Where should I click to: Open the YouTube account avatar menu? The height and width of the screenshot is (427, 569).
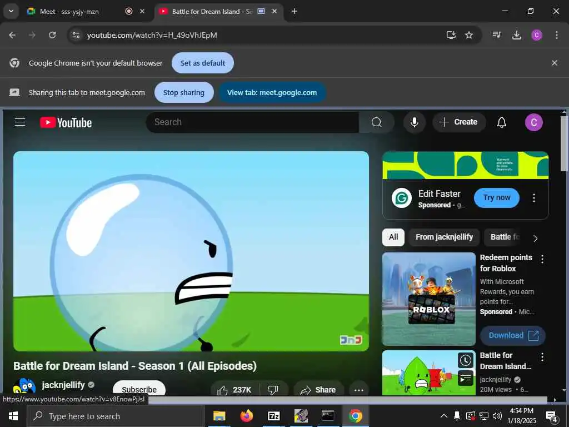point(534,122)
